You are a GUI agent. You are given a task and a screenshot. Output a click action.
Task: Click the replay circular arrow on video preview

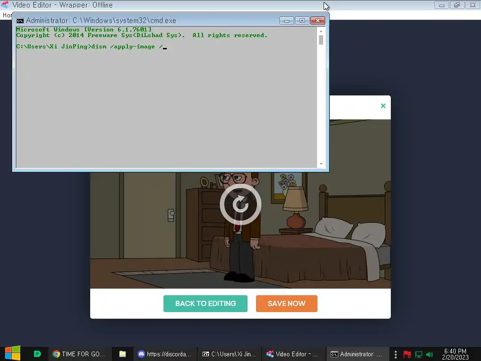(240, 204)
